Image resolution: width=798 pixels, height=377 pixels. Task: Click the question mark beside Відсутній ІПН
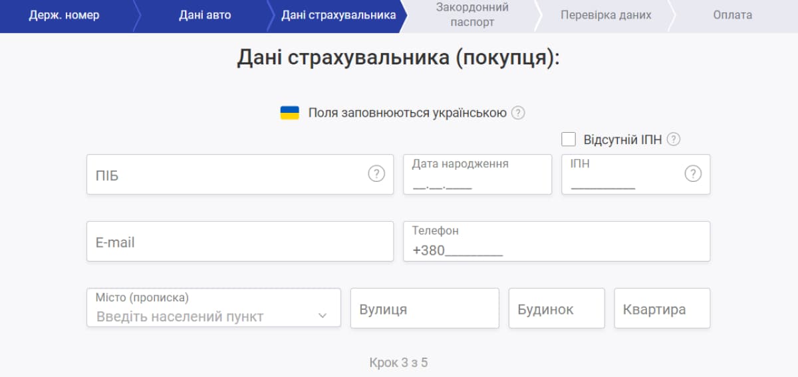tap(674, 139)
